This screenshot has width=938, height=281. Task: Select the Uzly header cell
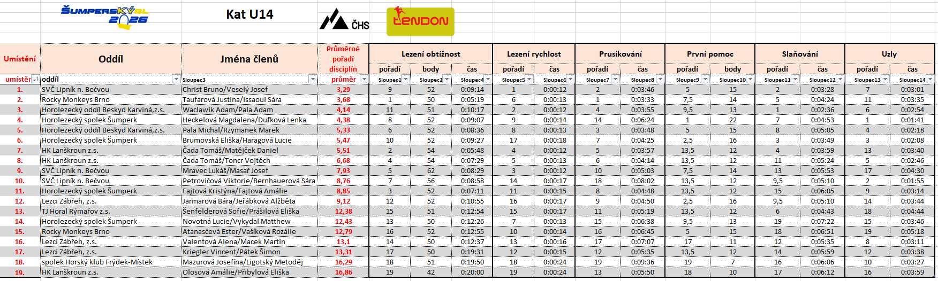click(x=889, y=54)
